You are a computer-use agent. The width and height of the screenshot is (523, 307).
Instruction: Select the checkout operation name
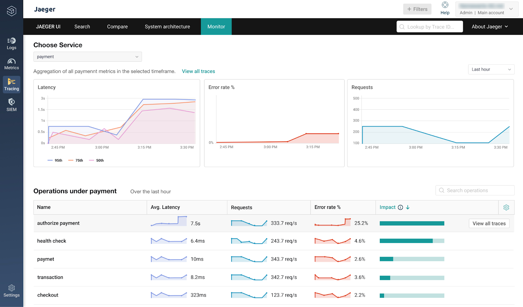pyautogui.click(x=48, y=295)
